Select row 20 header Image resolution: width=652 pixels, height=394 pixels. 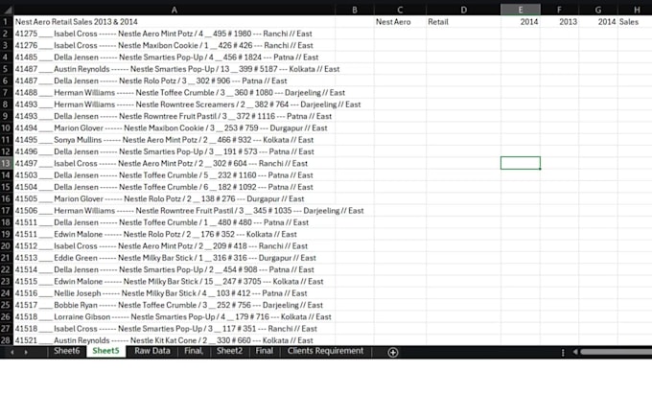(x=6, y=246)
